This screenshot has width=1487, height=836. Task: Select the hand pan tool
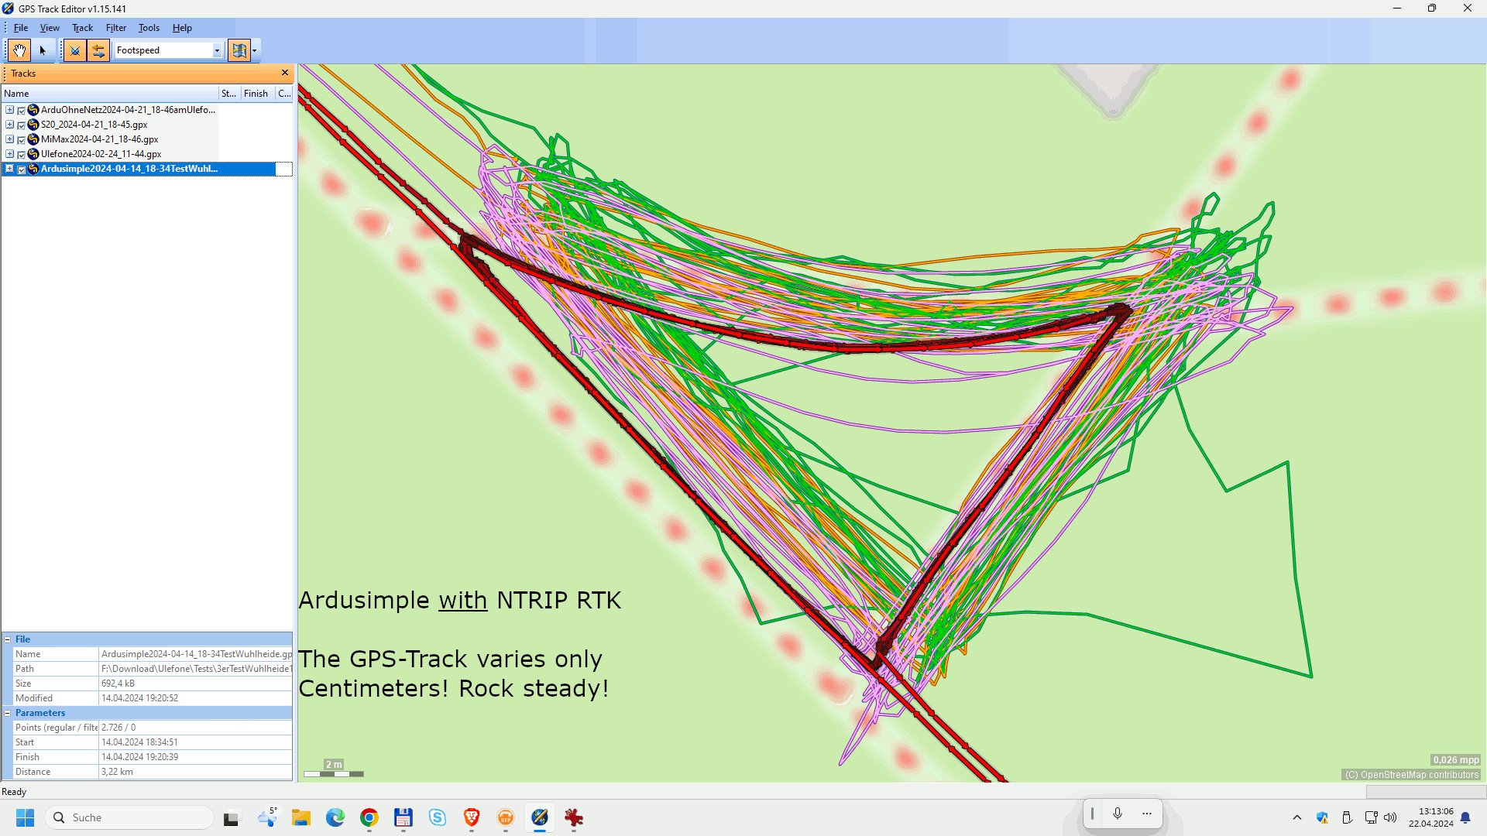19,50
